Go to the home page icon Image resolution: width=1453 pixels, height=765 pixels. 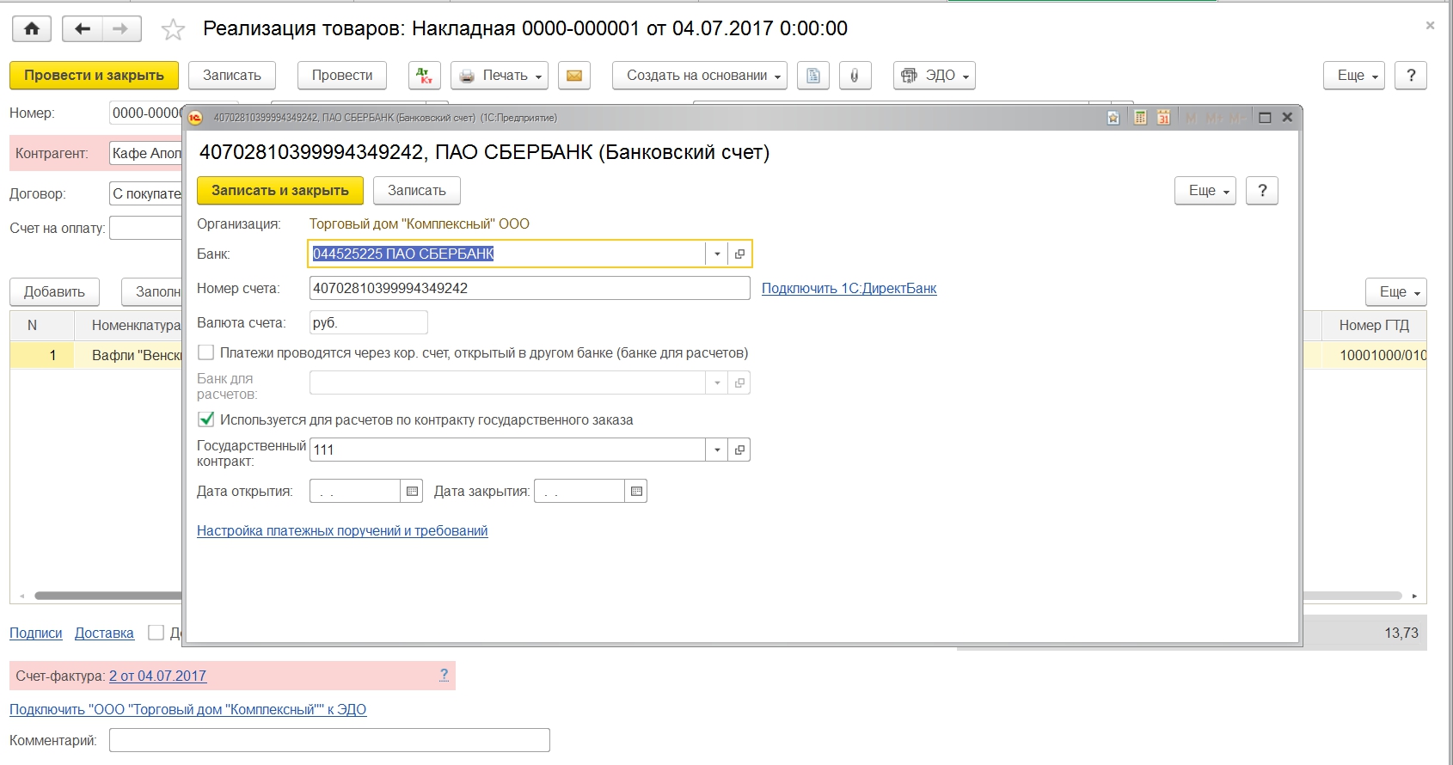[32, 29]
